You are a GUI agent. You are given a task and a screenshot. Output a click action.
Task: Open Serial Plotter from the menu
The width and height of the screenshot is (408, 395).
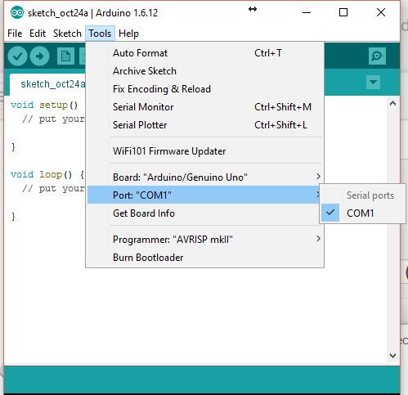coord(204,125)
